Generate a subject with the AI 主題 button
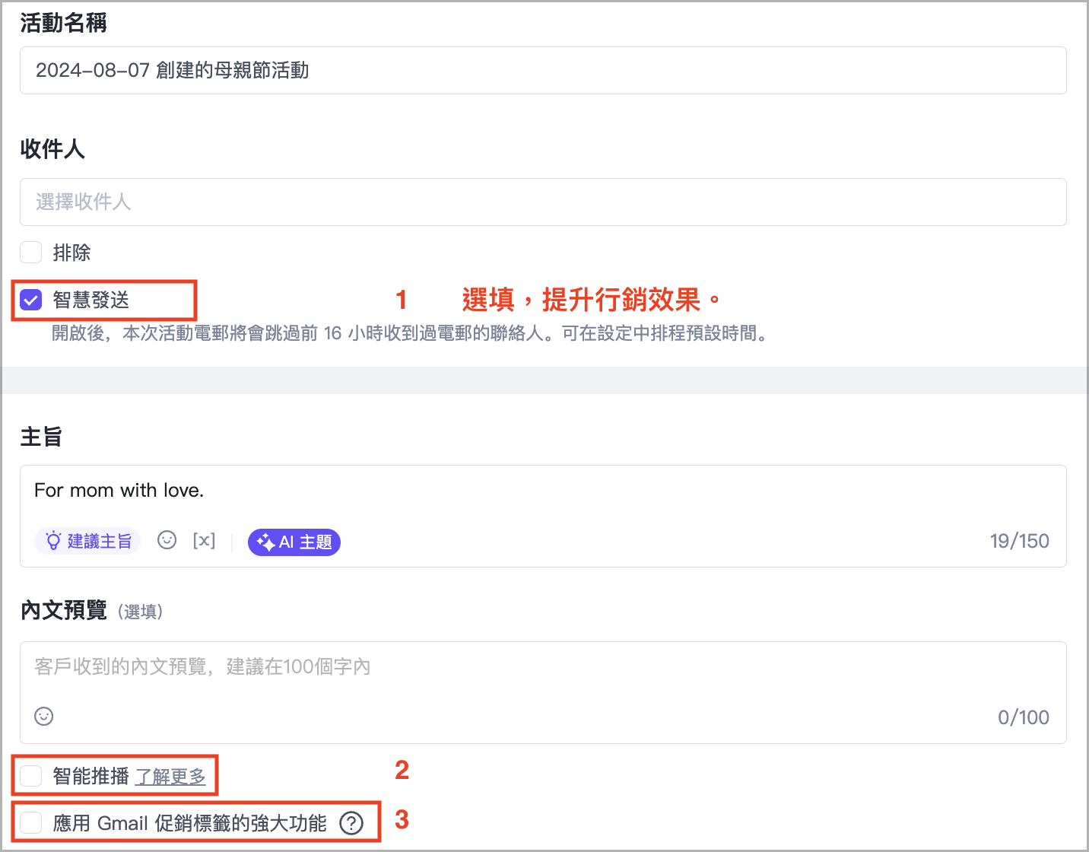 294,542
